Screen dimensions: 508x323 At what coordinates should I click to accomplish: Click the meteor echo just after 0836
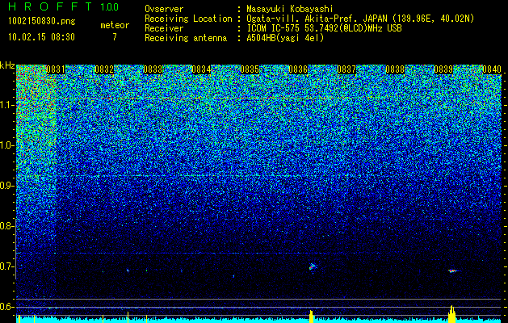coord(313,267)
